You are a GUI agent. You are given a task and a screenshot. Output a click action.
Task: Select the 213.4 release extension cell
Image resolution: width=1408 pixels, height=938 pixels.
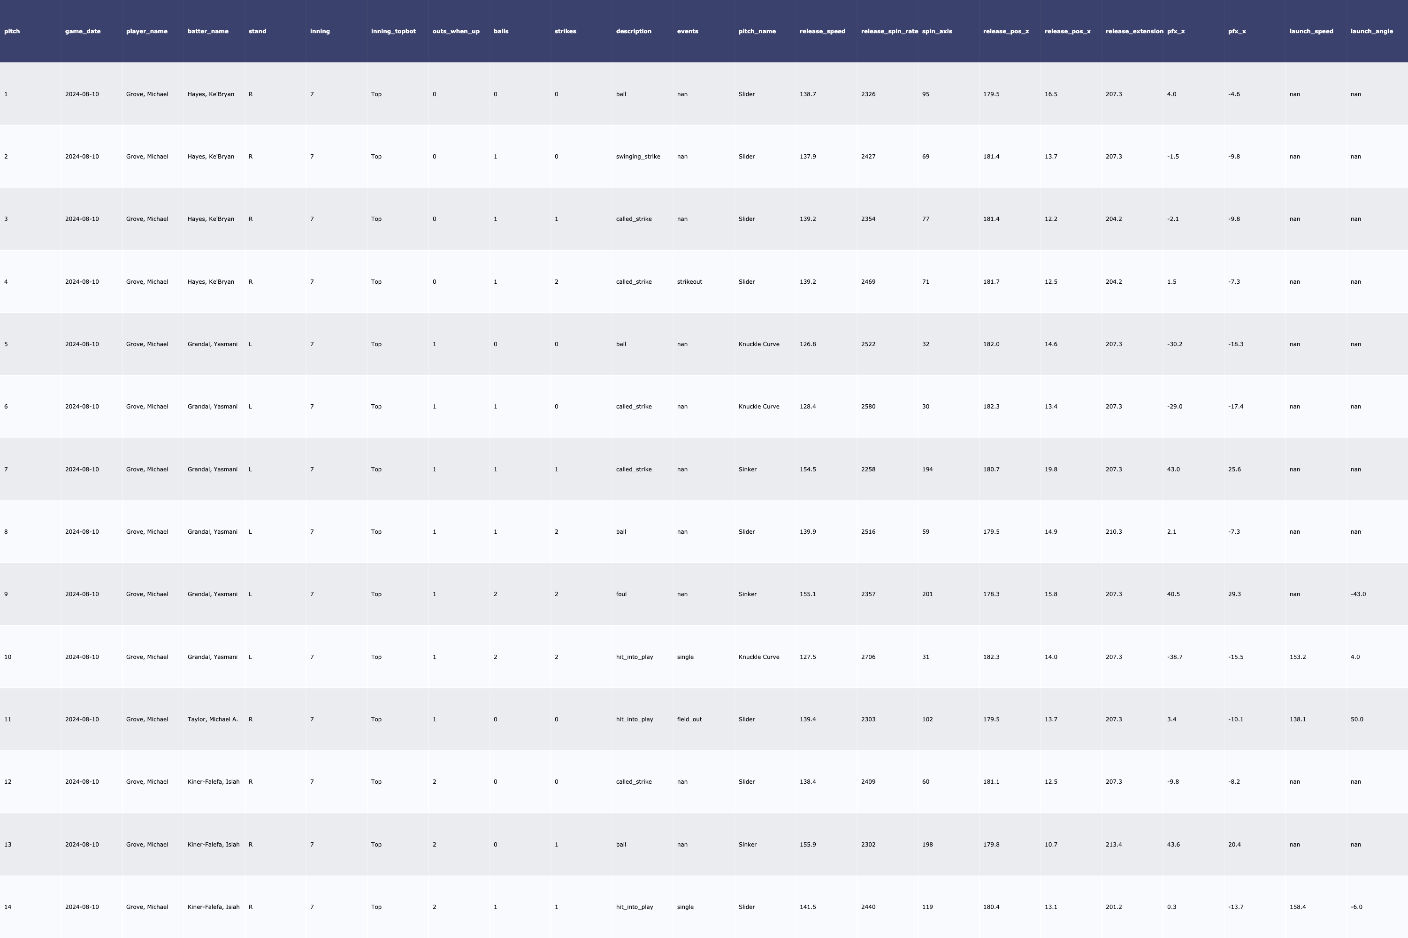(1113, 845)
